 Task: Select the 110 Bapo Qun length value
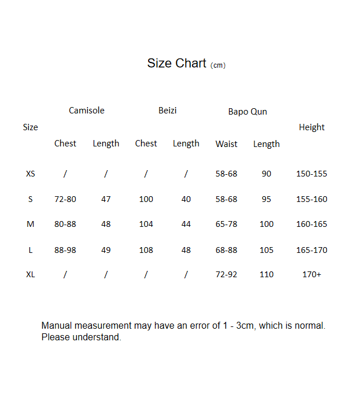pos(267,274)
